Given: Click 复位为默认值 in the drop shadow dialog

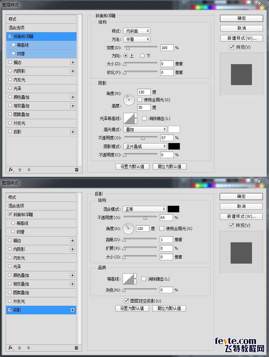Looking at the screenshot, I should coord(169,309).
